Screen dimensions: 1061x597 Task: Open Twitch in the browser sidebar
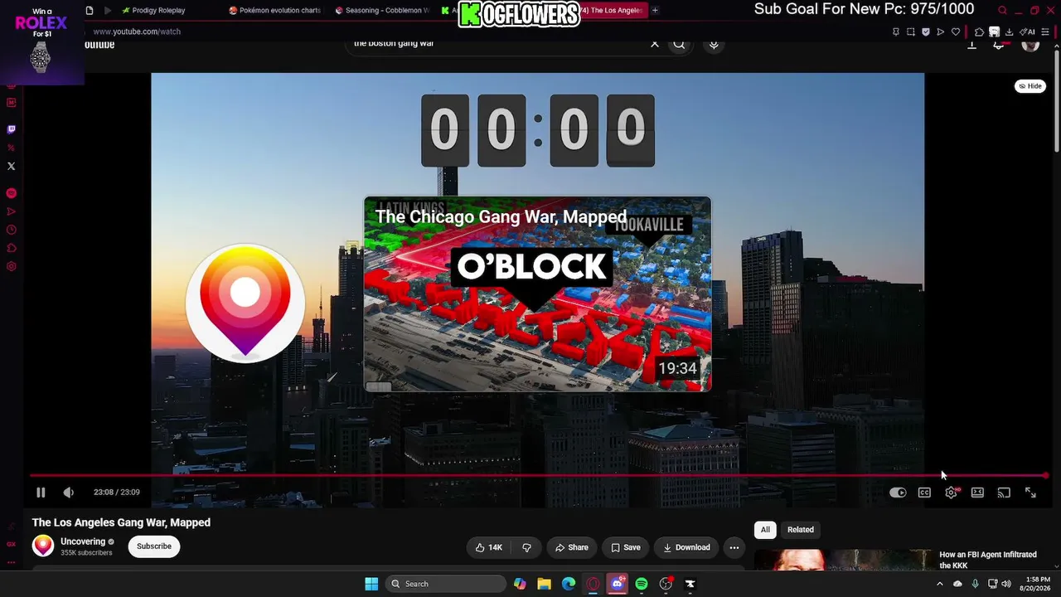(11, 129)
